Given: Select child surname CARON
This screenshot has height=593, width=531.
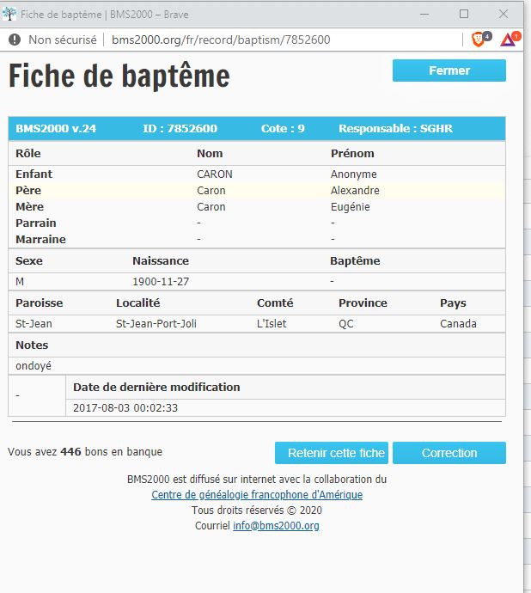Looking at the screenshot, I should pos(215,174).
